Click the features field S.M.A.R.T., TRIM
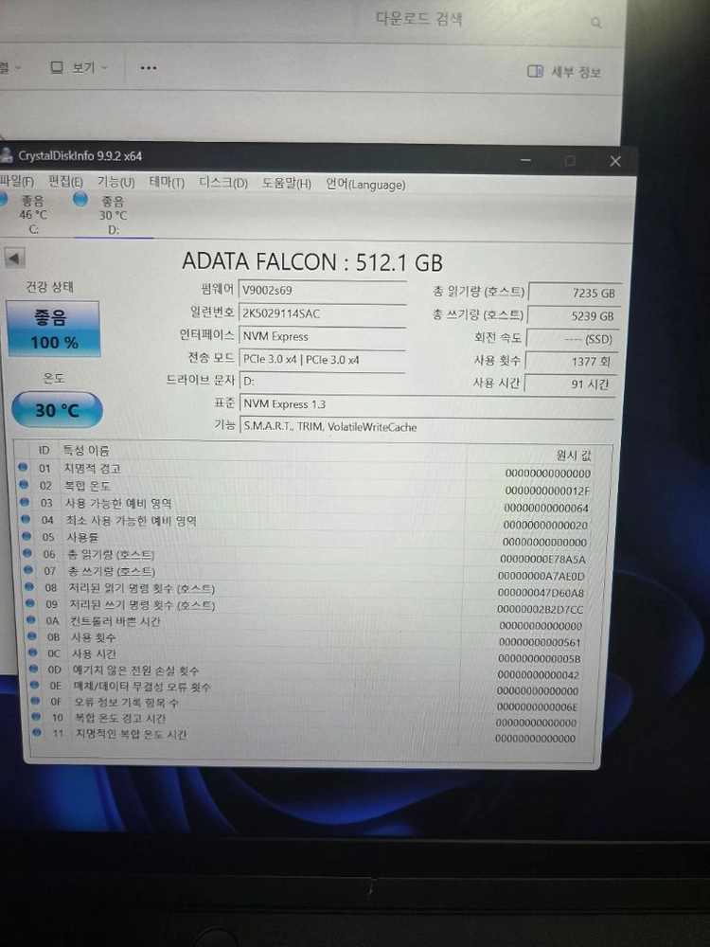 pos(428,427)
